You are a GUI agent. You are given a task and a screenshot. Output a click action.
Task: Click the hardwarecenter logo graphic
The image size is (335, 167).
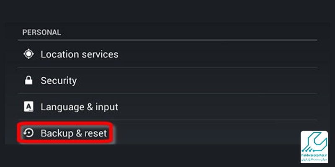coord(314,142)
